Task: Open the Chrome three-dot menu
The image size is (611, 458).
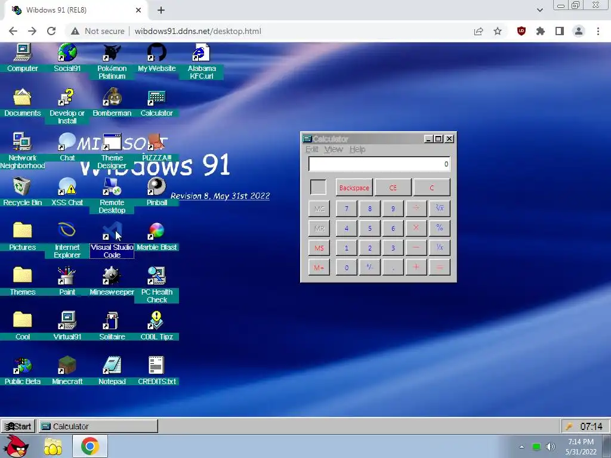Action: pos(598,31)
